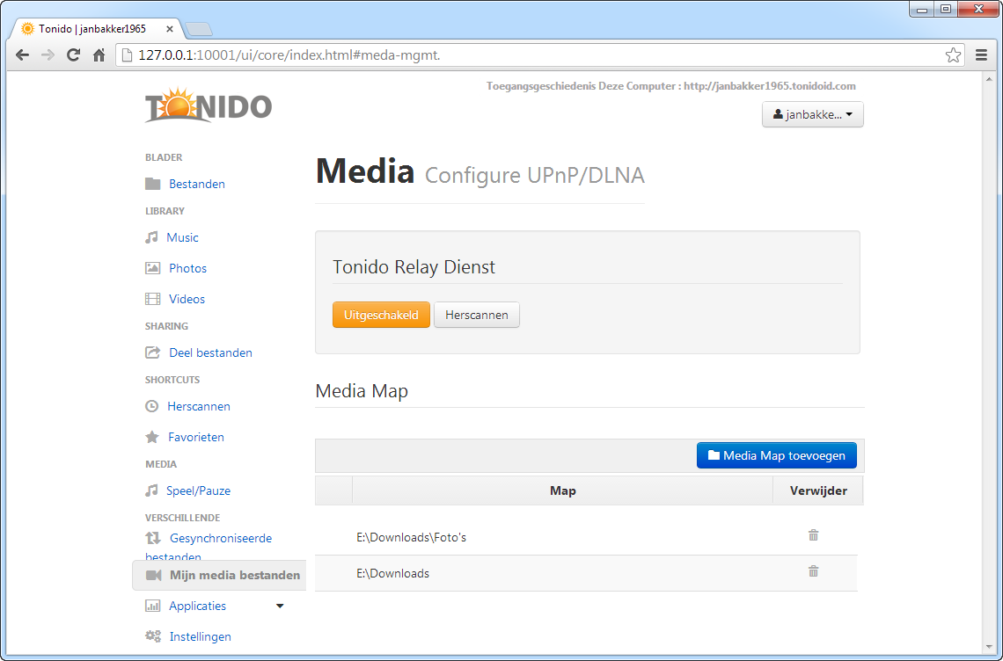Open the Videos film icon
This screenshot has width=1003, height=661.
152,299
